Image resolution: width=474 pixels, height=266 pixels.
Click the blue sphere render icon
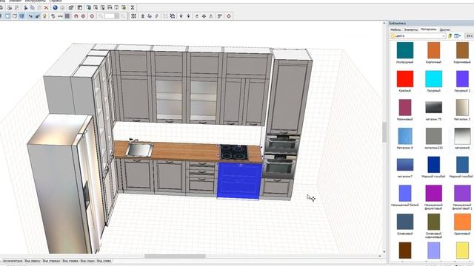point(56,7)
